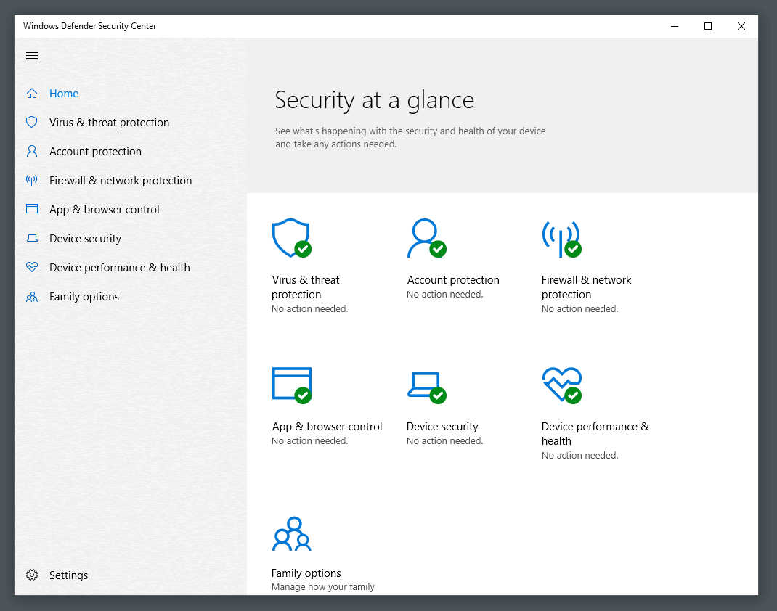The height and width of the screenshot is (611, 777).
Task: Open the large Virus & threat shield tile icon
Action: tap(292, 238)
